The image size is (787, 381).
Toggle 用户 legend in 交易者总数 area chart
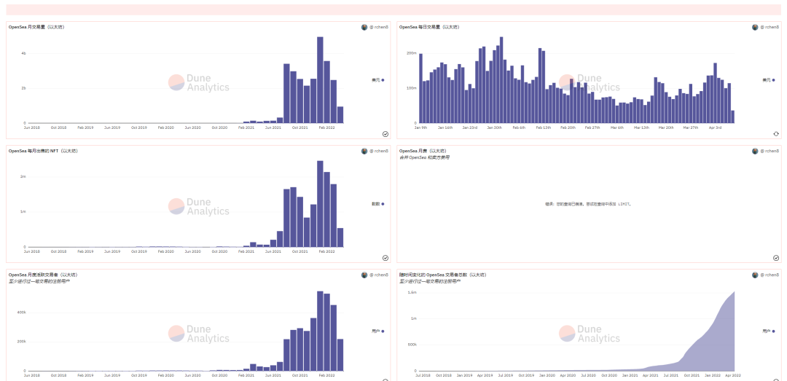(769, 331)
